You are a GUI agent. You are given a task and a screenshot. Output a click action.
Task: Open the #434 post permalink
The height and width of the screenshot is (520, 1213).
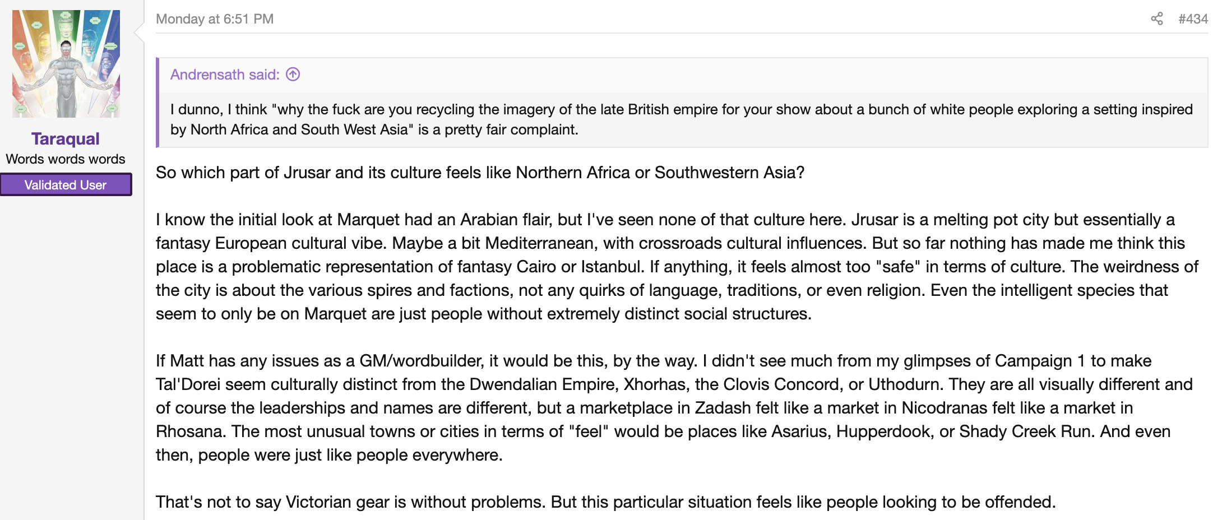click(1193, 19)
